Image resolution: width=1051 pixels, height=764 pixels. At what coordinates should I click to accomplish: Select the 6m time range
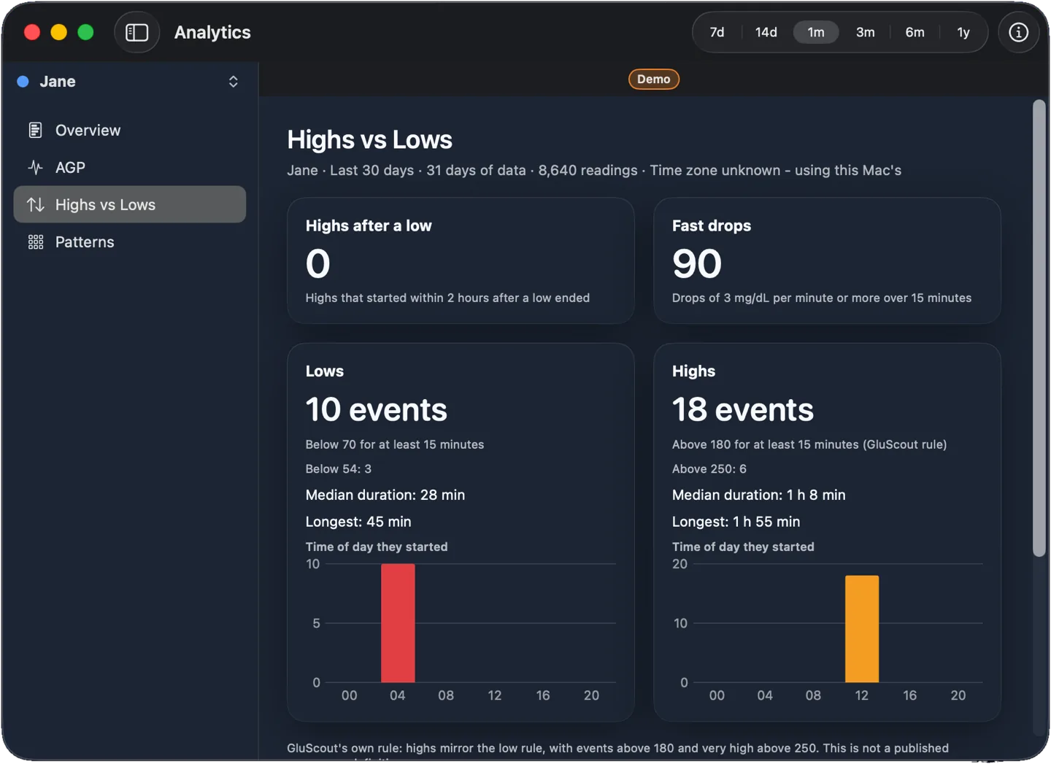(x=915, y=32)
